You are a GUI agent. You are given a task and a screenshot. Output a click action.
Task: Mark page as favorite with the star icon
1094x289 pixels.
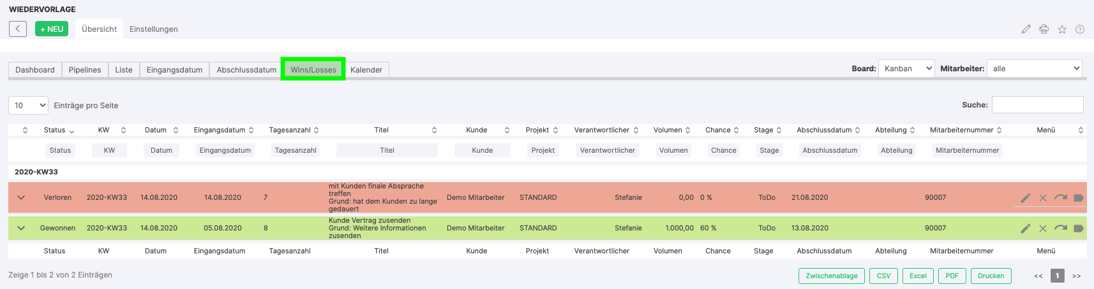click(1062, 29)
